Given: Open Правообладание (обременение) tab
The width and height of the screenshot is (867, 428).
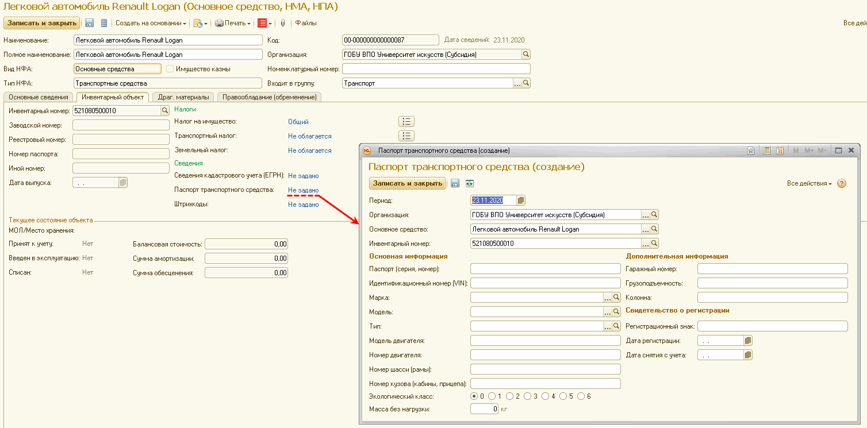Looking at the screenshot, I should [x=270, y=97].
